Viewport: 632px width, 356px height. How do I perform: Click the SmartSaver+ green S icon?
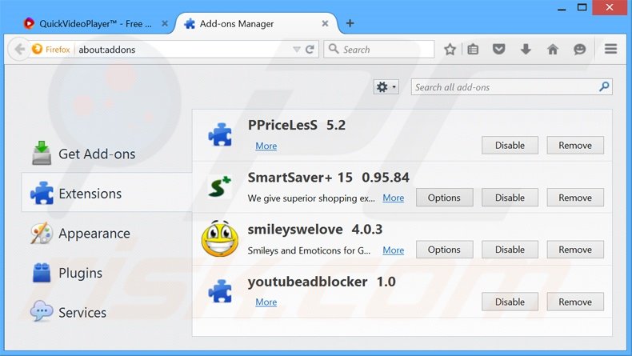220,186
